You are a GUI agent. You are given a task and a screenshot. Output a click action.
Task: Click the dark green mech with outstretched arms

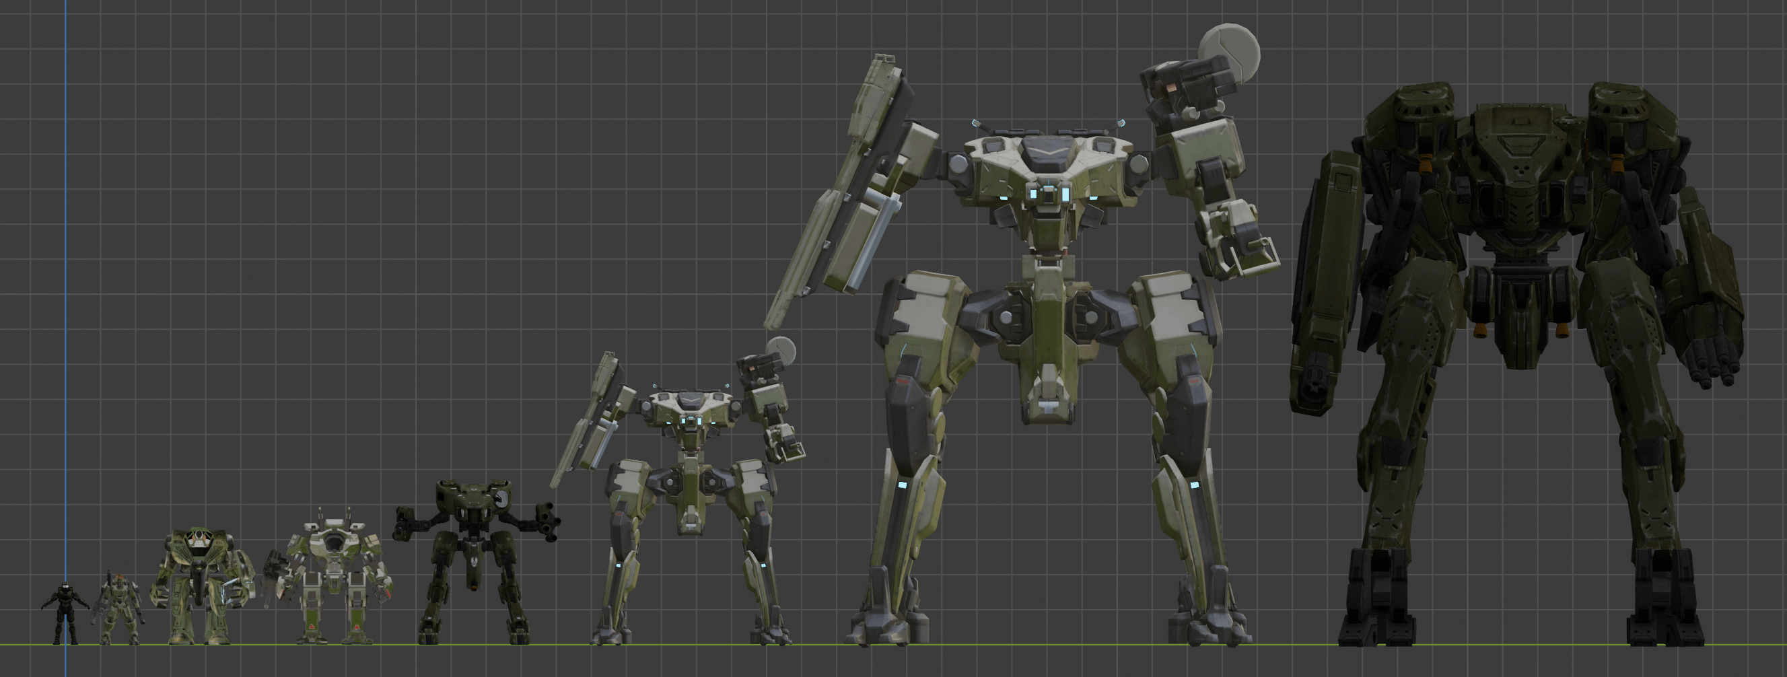pos(476,562)
